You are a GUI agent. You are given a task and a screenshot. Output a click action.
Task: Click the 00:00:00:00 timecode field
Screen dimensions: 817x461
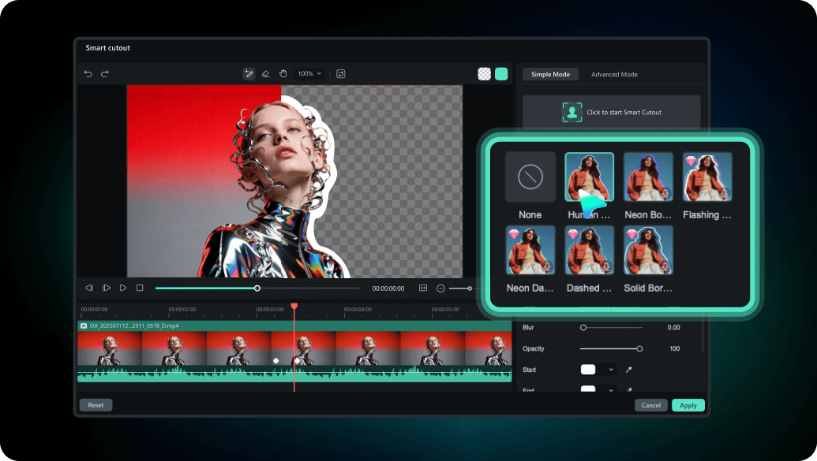coord(388,288)
